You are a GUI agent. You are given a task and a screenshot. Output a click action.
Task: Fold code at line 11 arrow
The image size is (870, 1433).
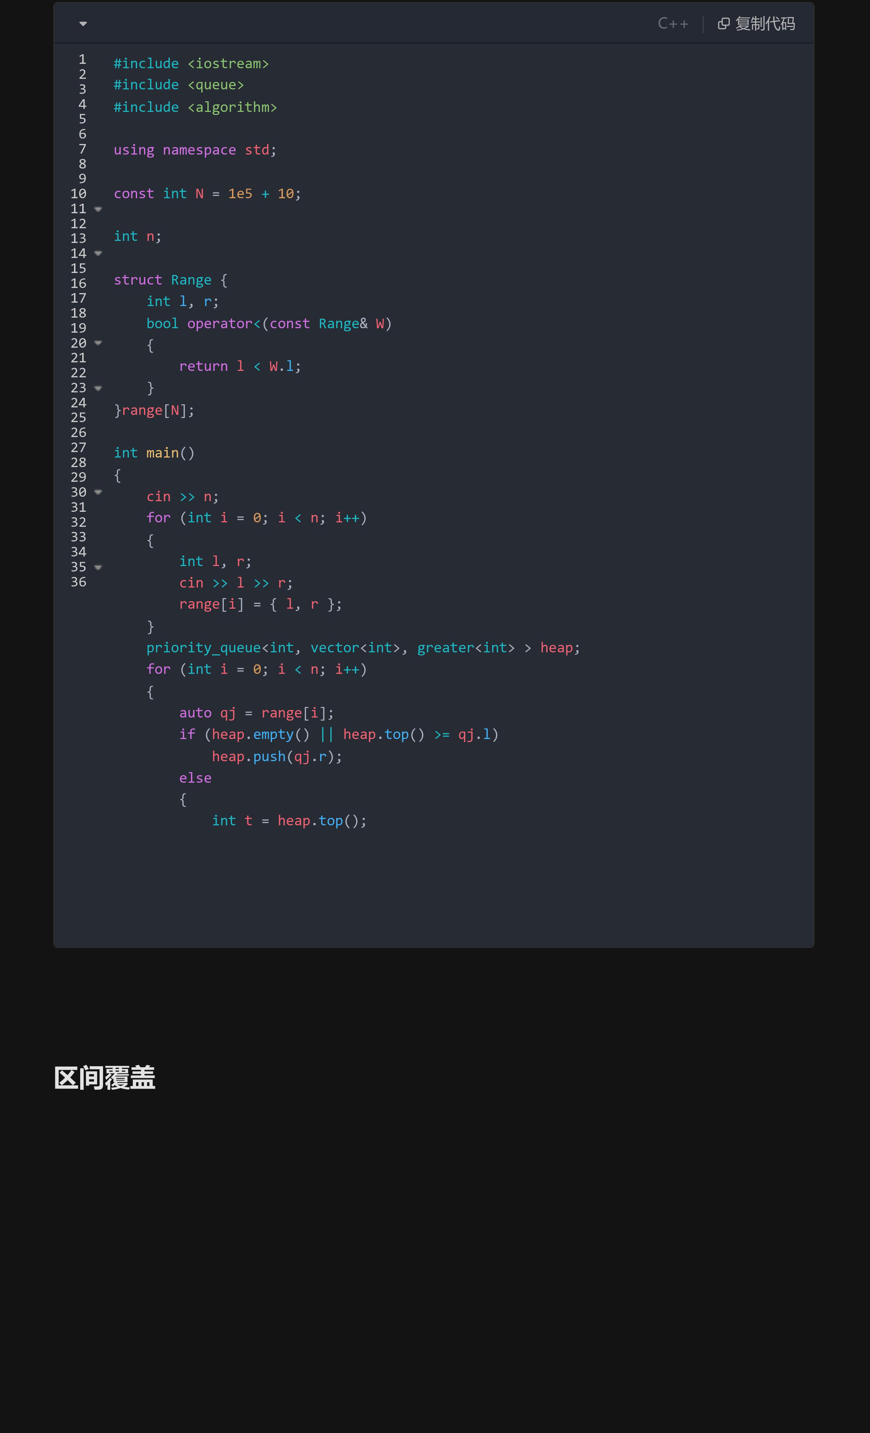98,209
